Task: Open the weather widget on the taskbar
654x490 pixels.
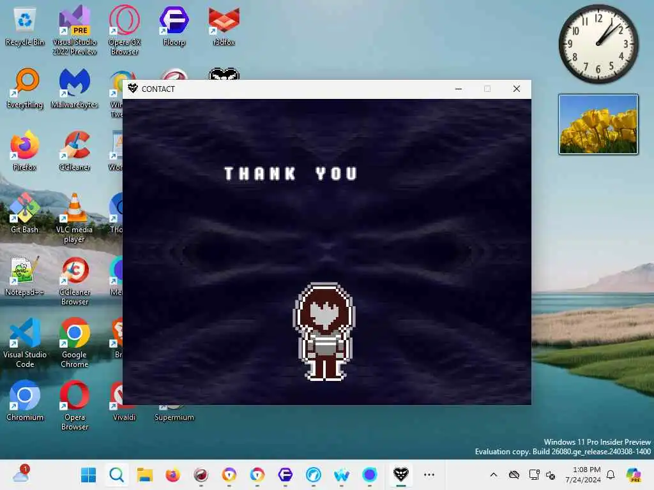Action: point(21,475)
